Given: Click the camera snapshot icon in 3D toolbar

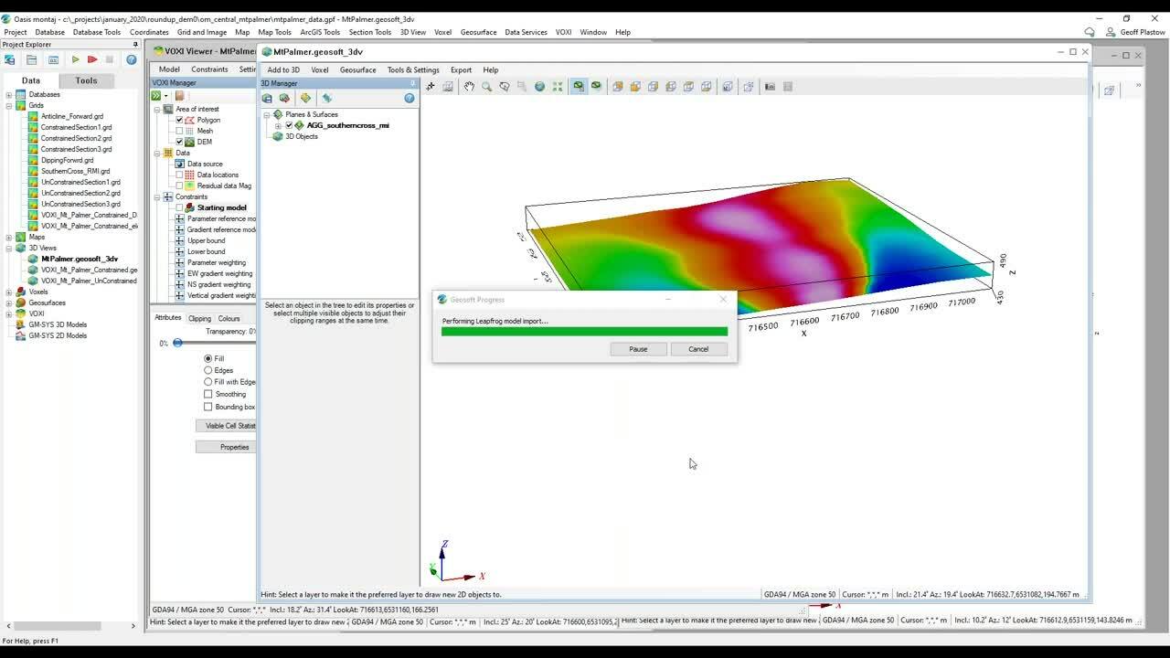Looking at the screenshot, I should point(770,86).
